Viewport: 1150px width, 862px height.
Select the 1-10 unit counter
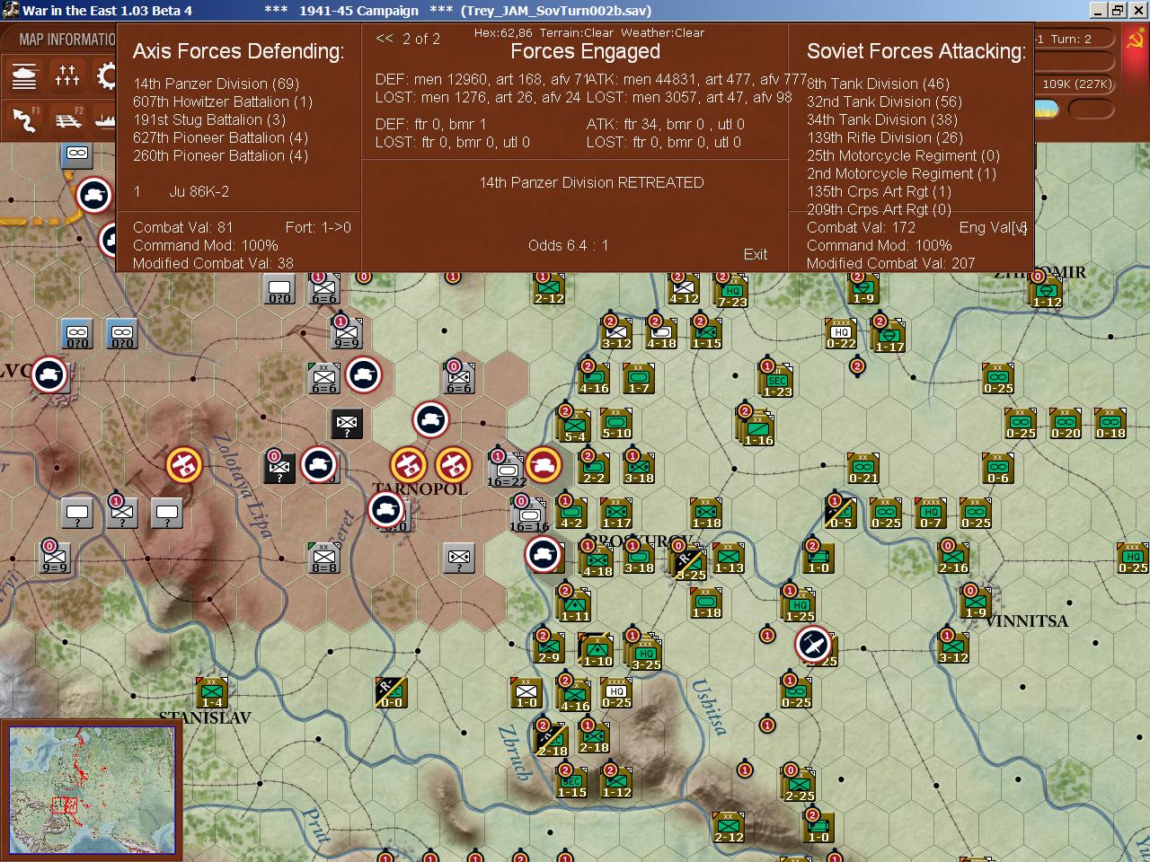point(597,650)
